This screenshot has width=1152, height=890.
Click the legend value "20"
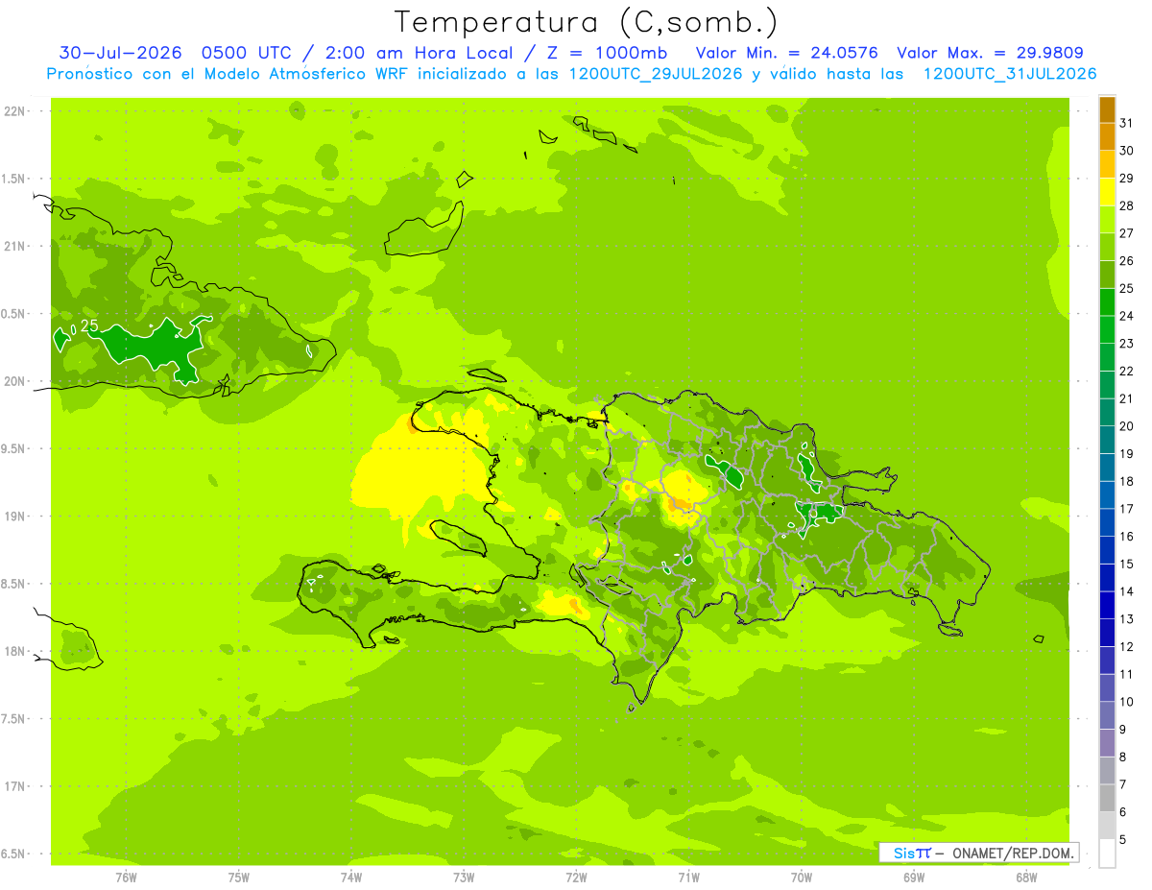pyautogui.click(x=1127, y=426)
